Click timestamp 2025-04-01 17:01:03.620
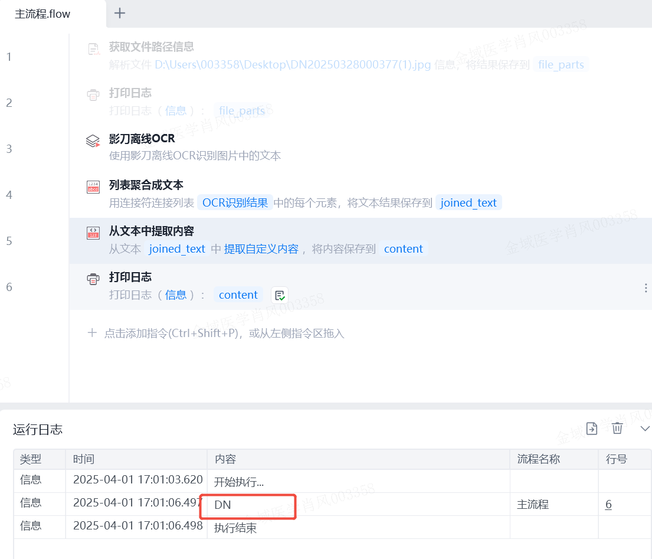The image size is (652, 559). coord(137,479)
